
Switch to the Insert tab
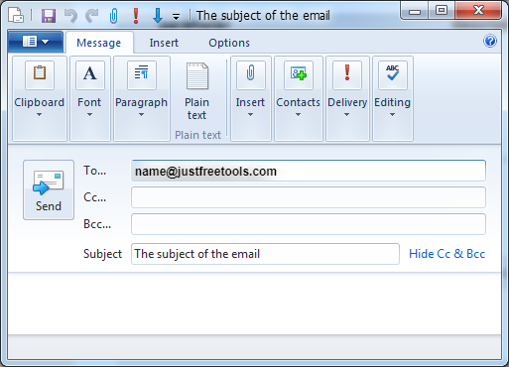pos(164,43)
